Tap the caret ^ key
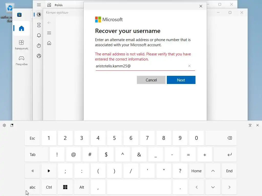This screenshot has width=262, height=196. [123, 154]
